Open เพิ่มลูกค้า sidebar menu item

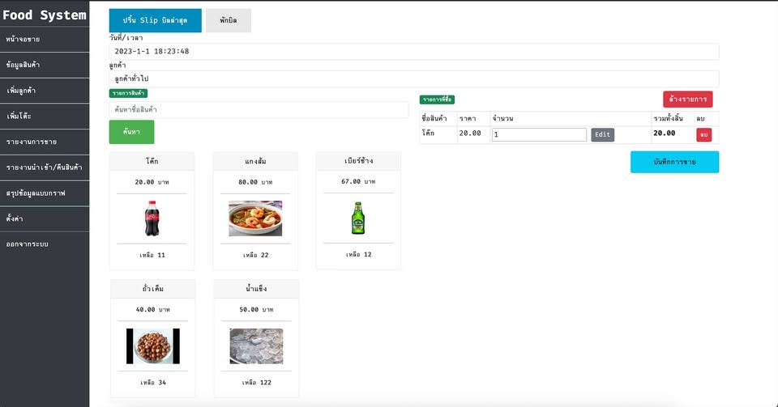click(x=21, y=91)
